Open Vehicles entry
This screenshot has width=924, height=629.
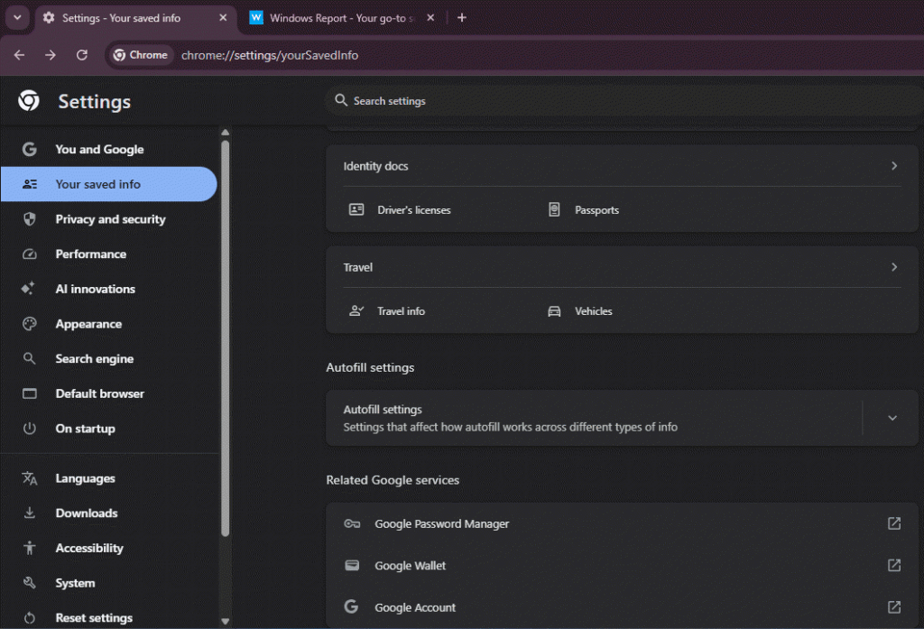[594, 310]
